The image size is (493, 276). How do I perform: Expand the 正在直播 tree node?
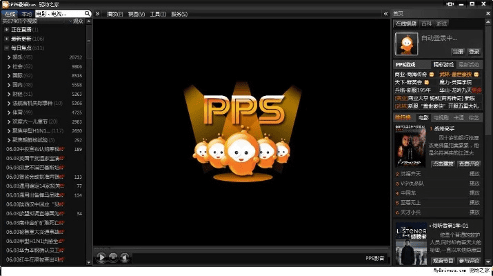click(x=7, y=30)
